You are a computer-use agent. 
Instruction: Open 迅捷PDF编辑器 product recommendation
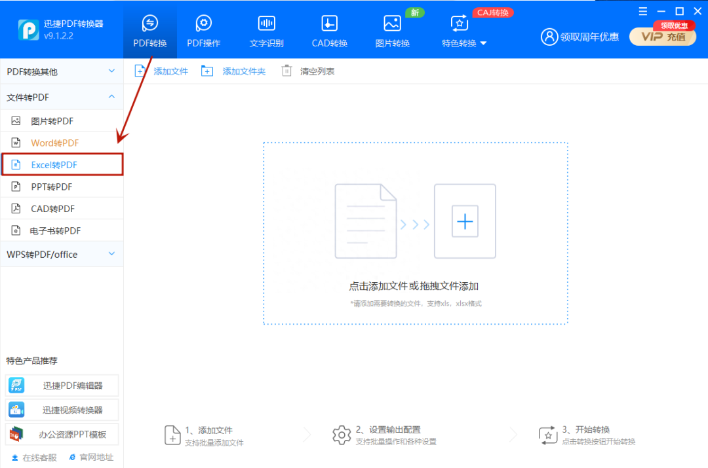point(62,386)
